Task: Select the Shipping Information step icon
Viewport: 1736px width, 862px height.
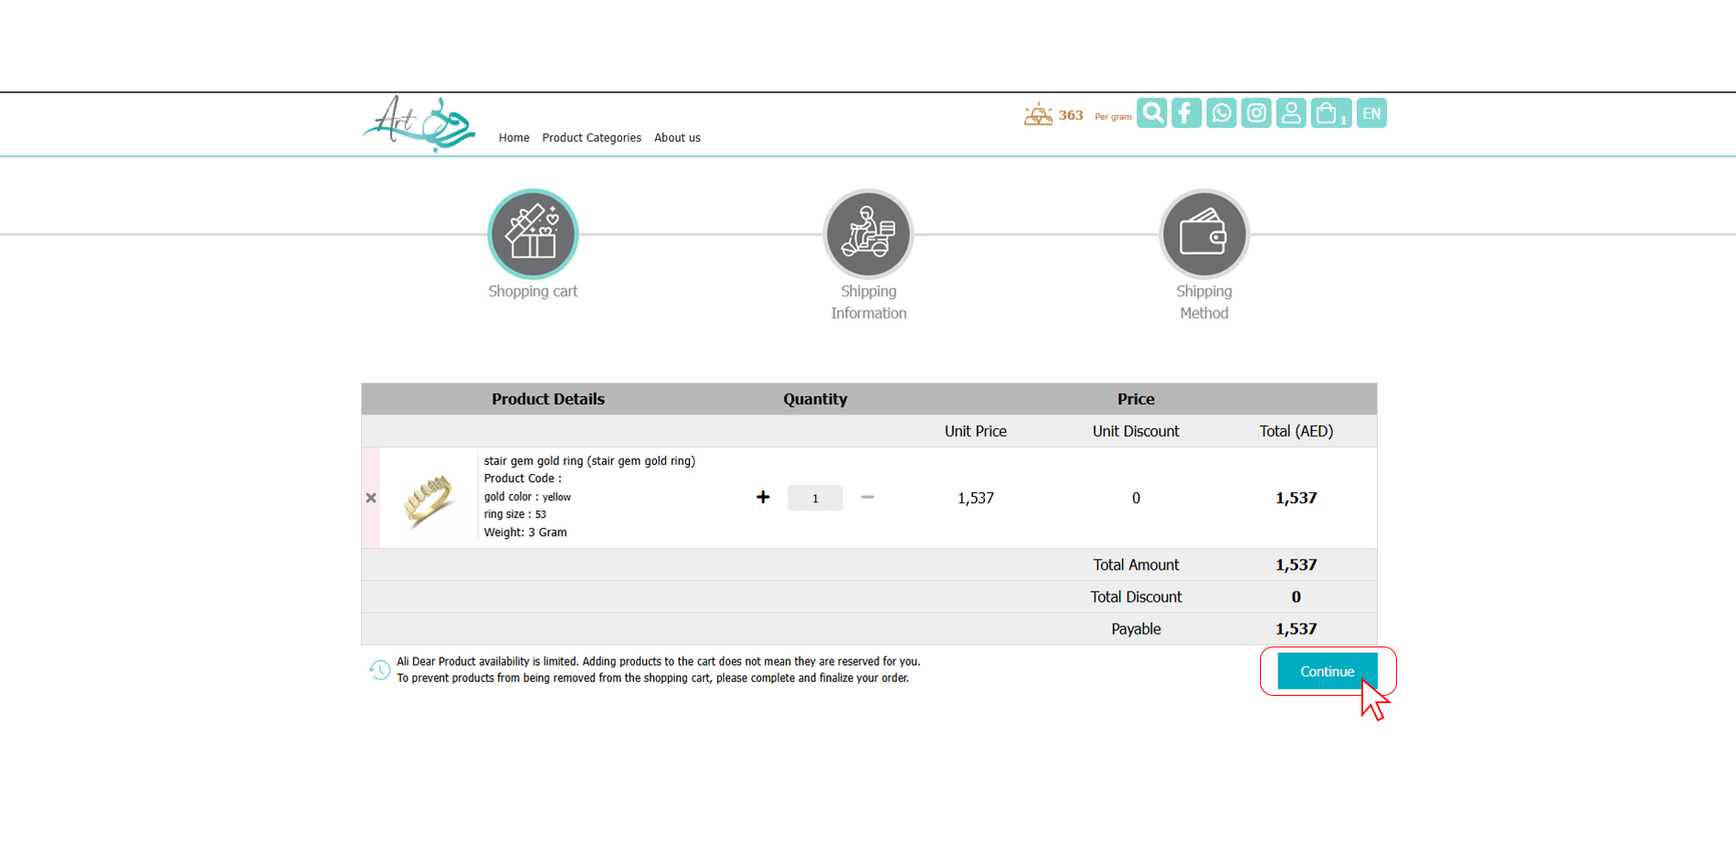Action: tap(868, 234)
